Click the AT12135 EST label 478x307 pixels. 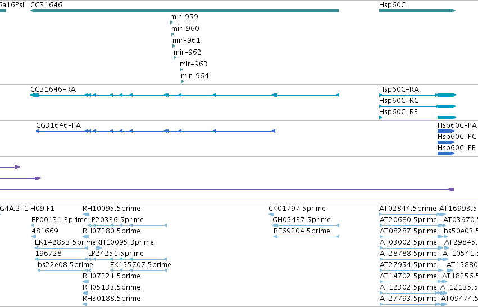[x=459, y=287]
